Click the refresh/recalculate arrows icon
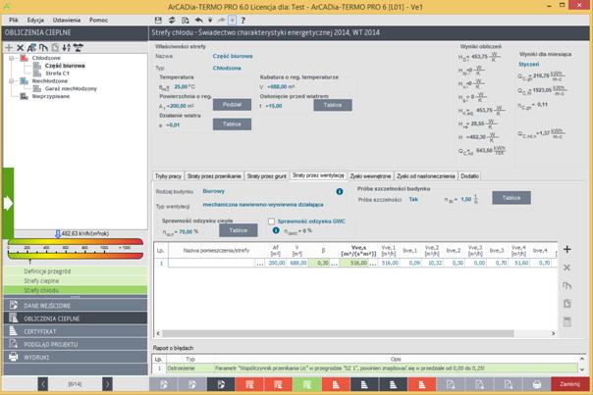This screenshot has height=395, width=593. click(x=172, y=20)
